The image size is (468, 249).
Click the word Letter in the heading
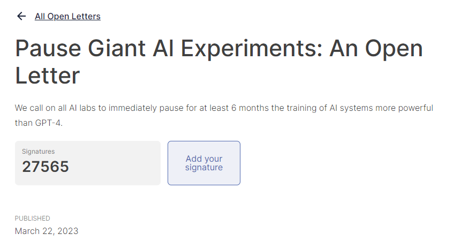[48, 76]
